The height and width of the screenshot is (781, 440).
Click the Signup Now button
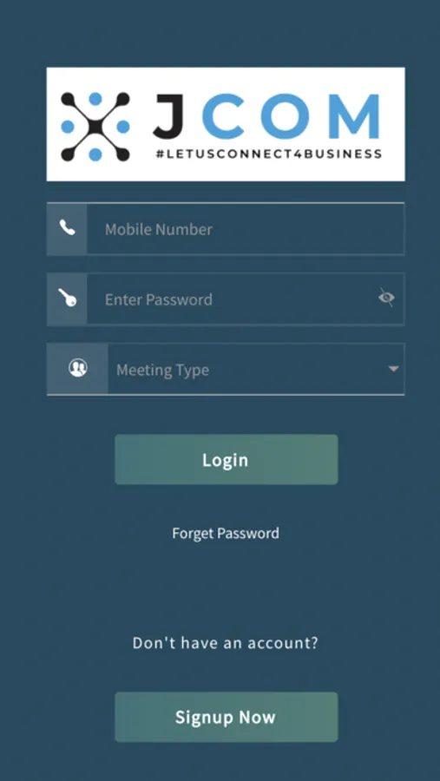click(227, 717)
